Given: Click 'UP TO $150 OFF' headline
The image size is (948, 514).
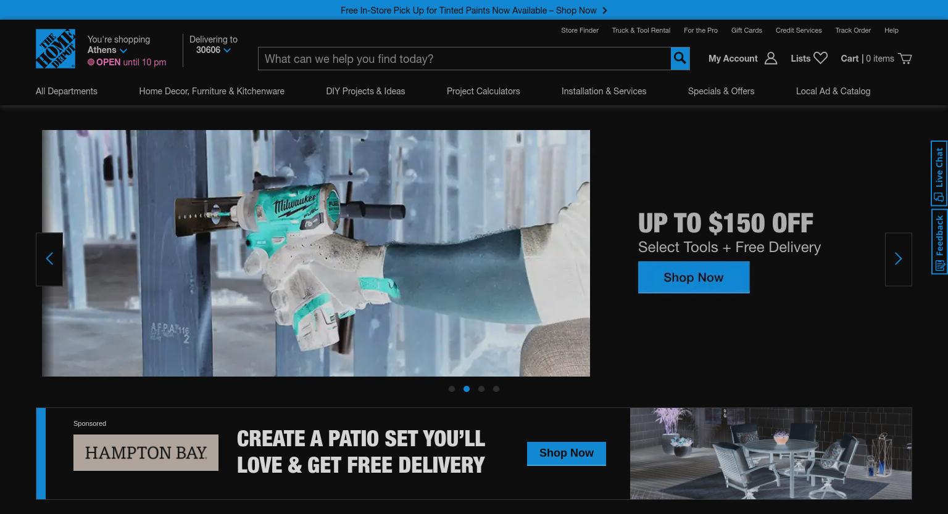Looking at the screenshot, I should pyautogui.click(x=726, y=223).
